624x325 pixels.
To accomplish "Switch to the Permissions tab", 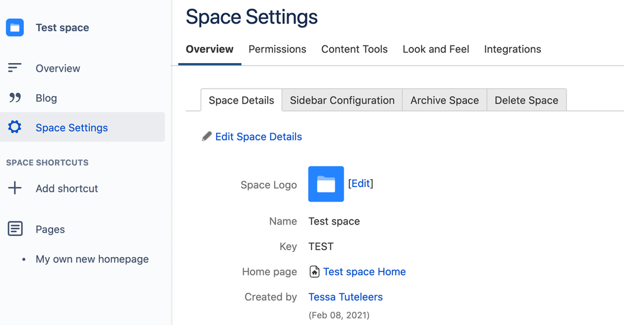I will point(277,49).
